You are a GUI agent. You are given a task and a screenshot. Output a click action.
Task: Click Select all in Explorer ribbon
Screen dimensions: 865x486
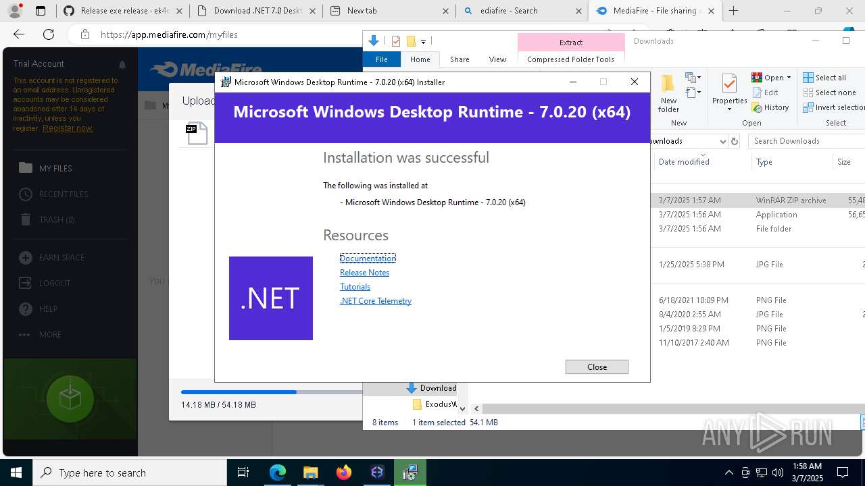(x=824, y=78)
